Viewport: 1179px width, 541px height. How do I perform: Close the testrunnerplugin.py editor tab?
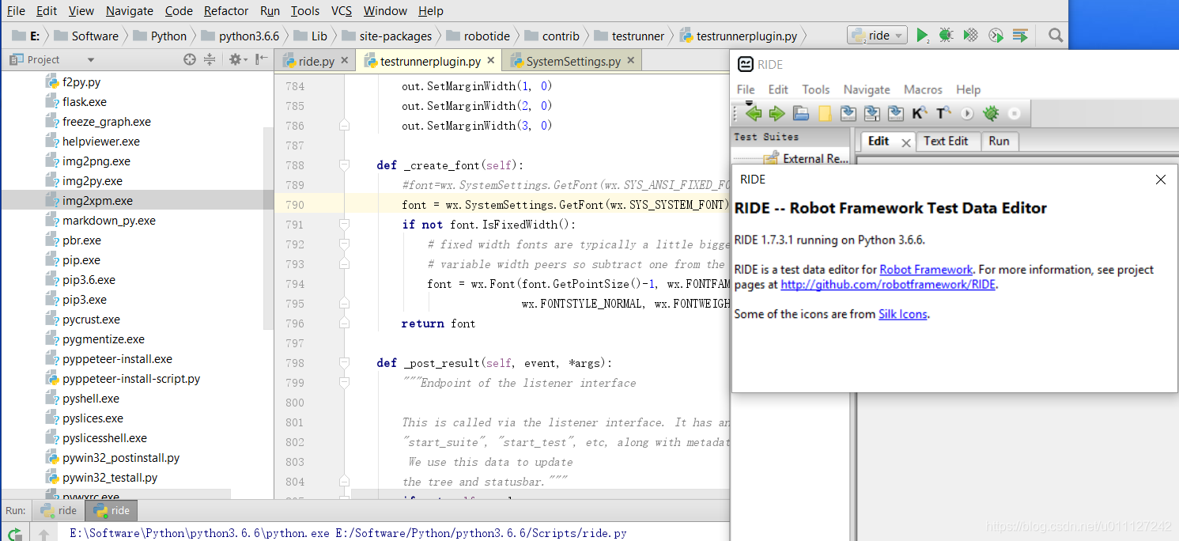coord(490,60)
